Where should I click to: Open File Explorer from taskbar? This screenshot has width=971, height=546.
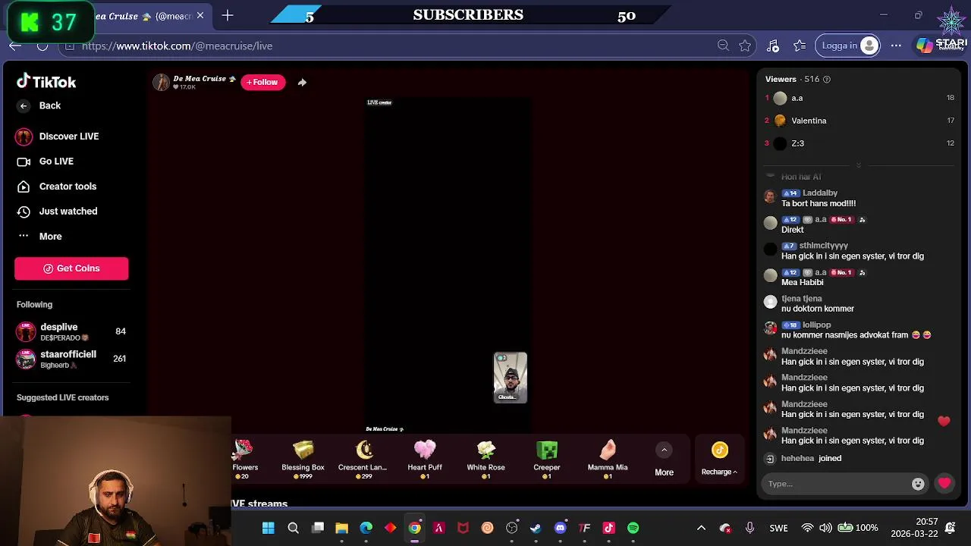click(x=342, y=528)
